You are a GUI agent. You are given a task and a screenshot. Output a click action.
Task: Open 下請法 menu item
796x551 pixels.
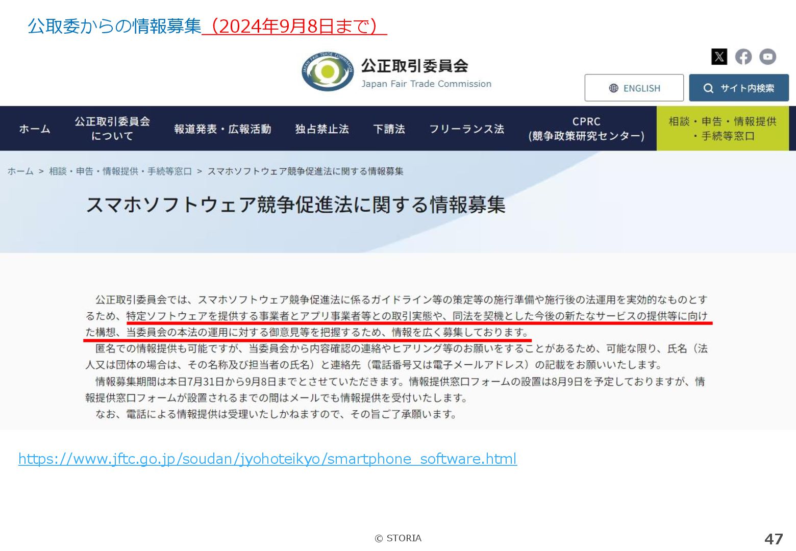click(x=389, y=129)
